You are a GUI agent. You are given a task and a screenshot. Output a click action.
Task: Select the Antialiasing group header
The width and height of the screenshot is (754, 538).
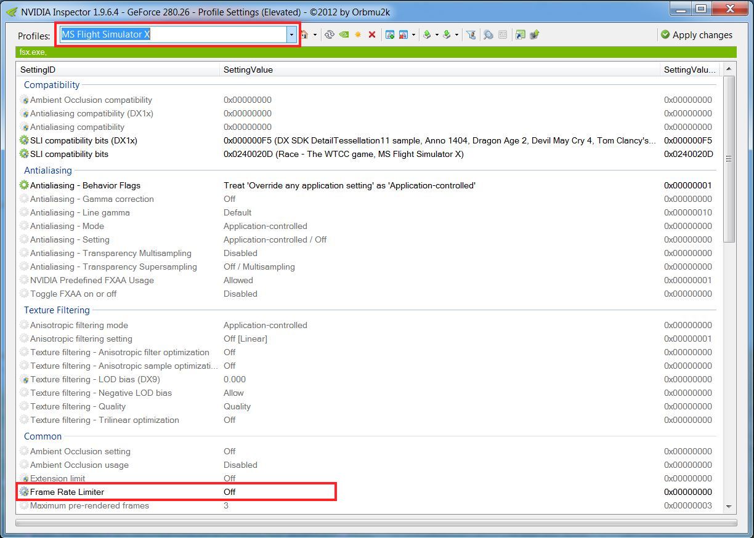pos(48,171)
